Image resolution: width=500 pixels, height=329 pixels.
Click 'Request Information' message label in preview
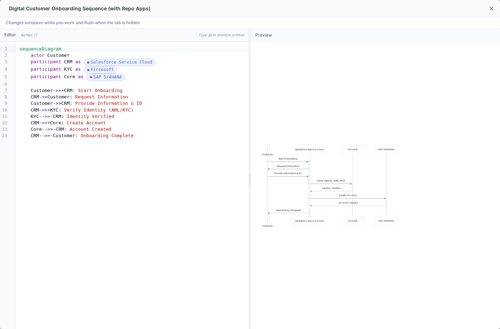click(288, 166)
